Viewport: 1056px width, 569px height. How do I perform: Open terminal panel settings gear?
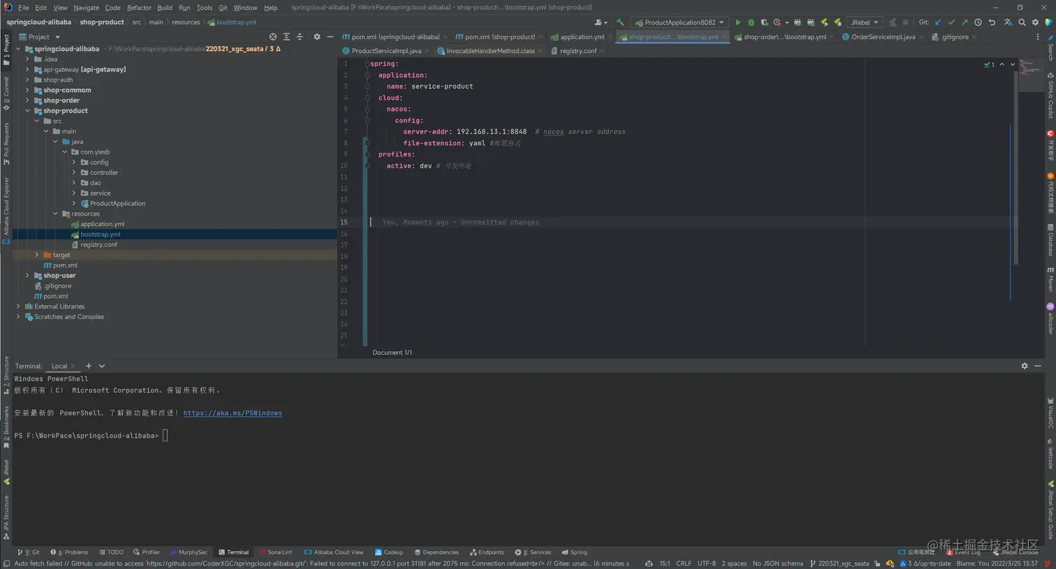pos(1025,366)
